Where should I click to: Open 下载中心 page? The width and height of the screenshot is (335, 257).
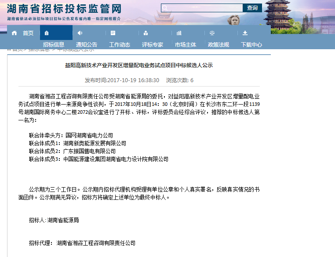pos(251,44)
